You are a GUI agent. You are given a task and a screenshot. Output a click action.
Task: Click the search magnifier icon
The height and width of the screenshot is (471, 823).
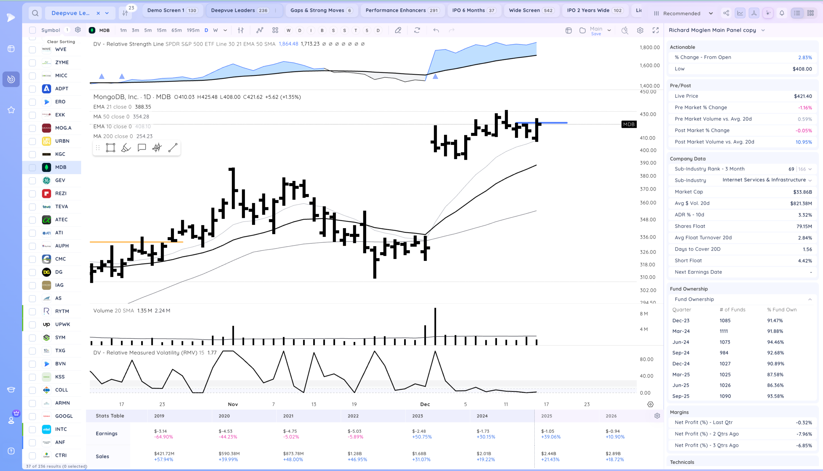point(35,13)
